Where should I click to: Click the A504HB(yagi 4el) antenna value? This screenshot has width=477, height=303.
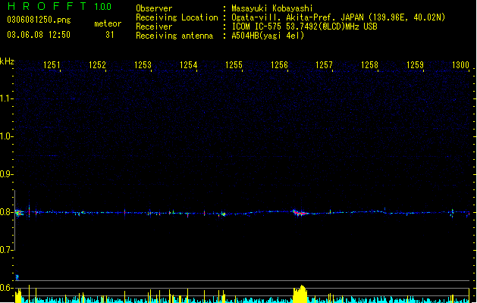click(268, 36)
